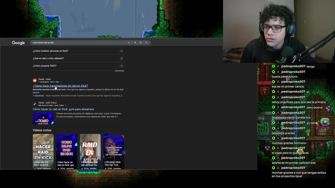Open the third 'RAID EN KICK' short video
The height and width of the screenshot is (188, 335).
click(x=90, y=152)
